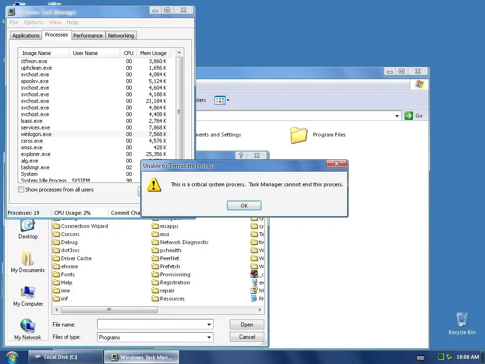Open the Program Files folder in Explorer
The height and width of the screenshot is (364, 485).
[318, 135]
